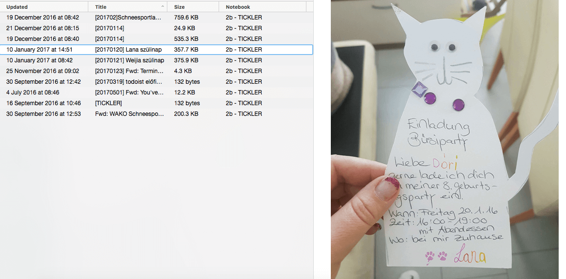The image size is (566, 279).
Task: Click date "19 December 2016 at 08:40"
Action: coord(42,39)
